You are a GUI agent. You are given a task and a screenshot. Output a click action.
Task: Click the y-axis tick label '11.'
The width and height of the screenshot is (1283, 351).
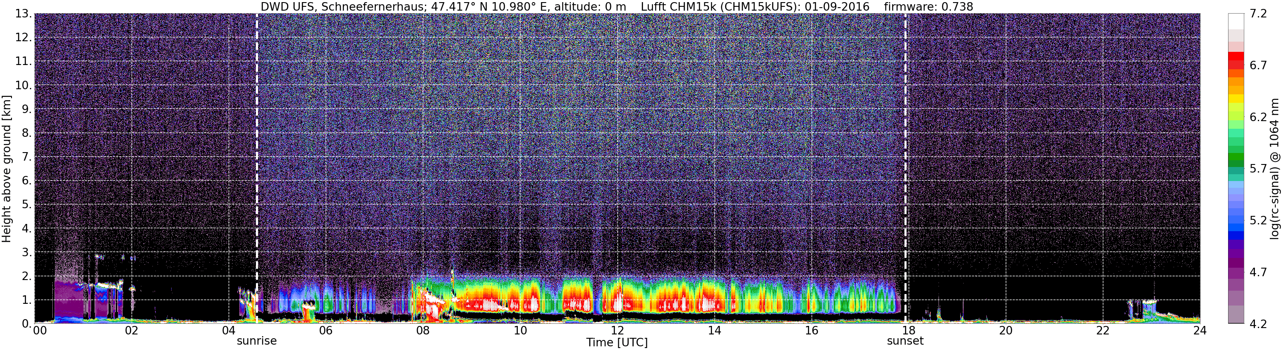(23, 62)
